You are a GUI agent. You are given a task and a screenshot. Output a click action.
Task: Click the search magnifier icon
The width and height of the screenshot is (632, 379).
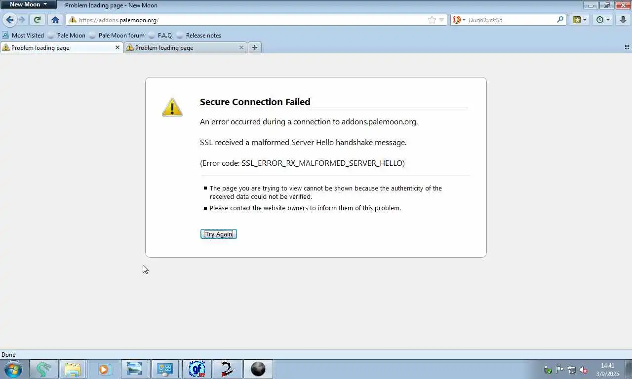pyautogui.click(x=560, y=20)
